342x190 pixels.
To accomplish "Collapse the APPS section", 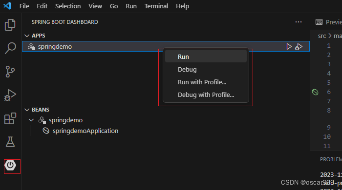I will click(x=27, y=36).
